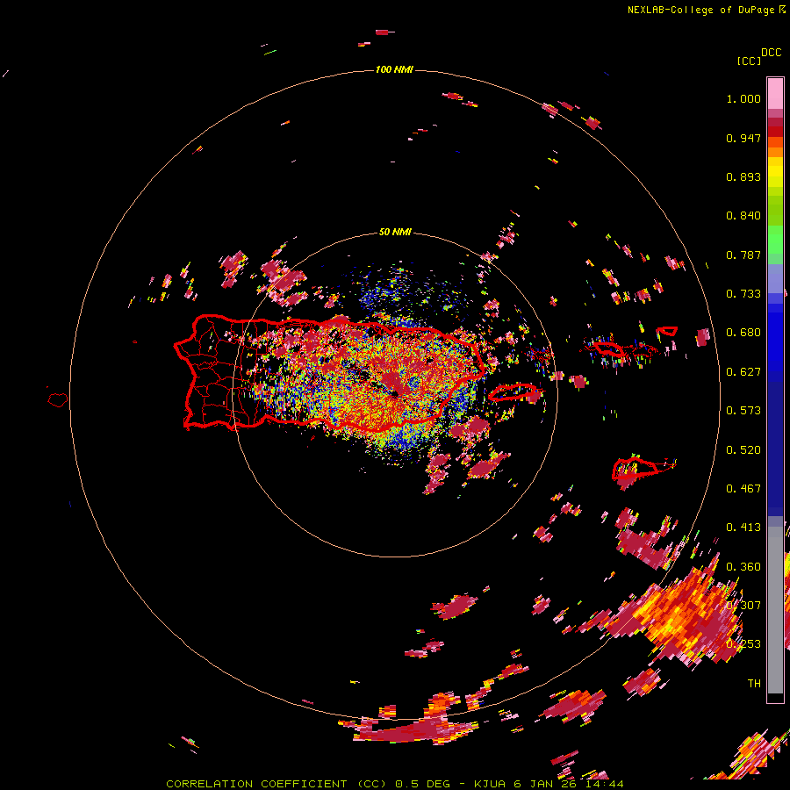Click the 0.413 color scale value
790x790 pixels.
[x=743, y=528]
